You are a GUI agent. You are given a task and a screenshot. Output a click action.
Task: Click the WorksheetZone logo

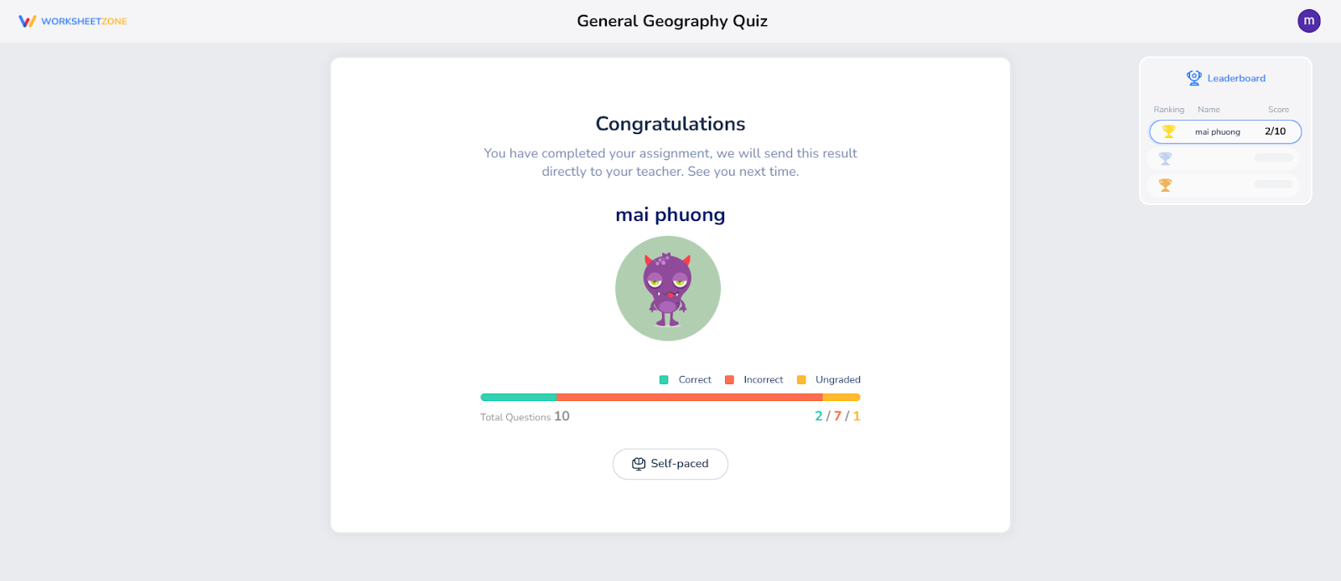73,22
